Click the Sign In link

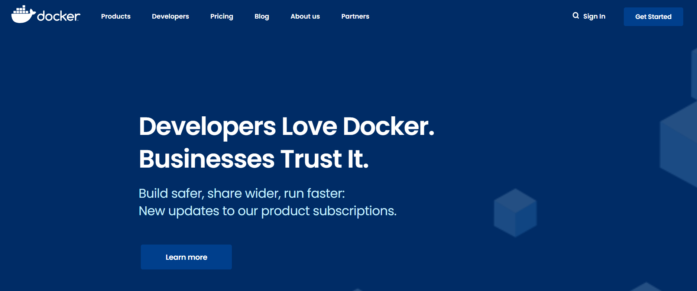(x=594, y=16)
